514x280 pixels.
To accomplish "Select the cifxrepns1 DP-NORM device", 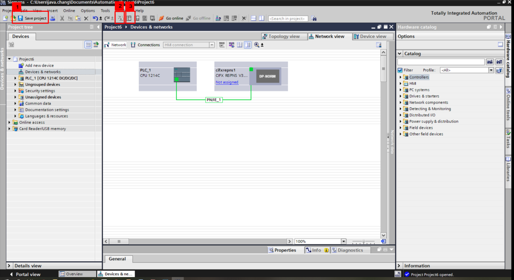I will 251,76.
